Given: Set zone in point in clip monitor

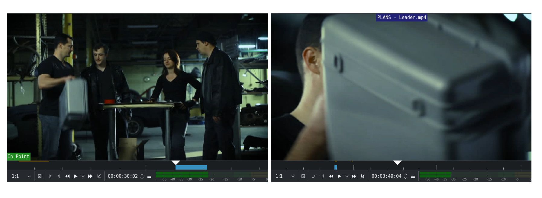Looking at the screenshot, I should (x=50, y=176).
